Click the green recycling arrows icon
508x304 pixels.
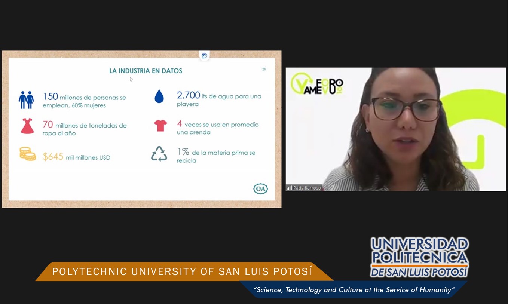pos(159,154)
